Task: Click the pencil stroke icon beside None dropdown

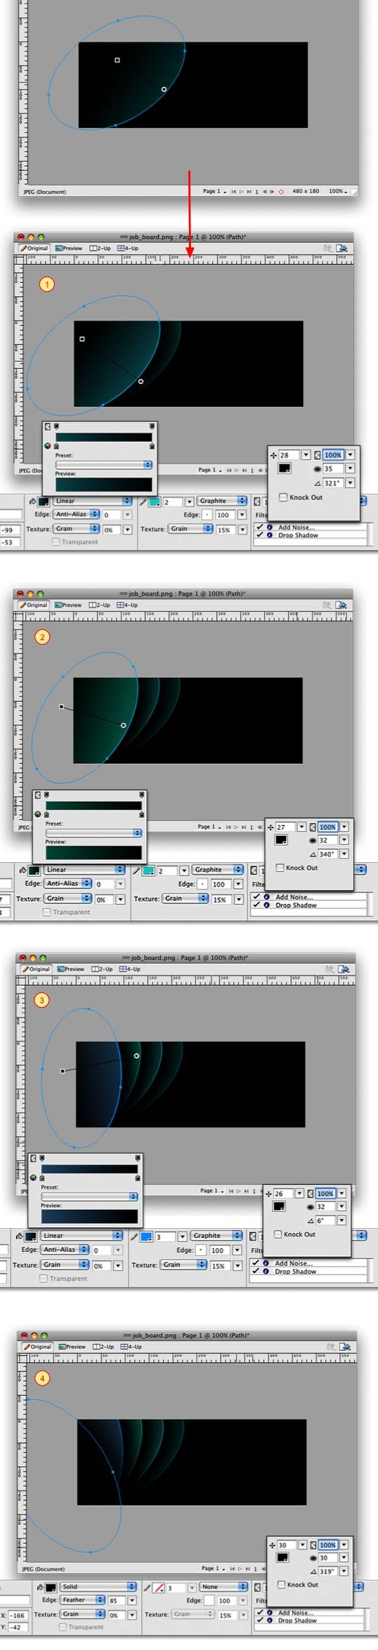Action: (x=148, y=1587)
